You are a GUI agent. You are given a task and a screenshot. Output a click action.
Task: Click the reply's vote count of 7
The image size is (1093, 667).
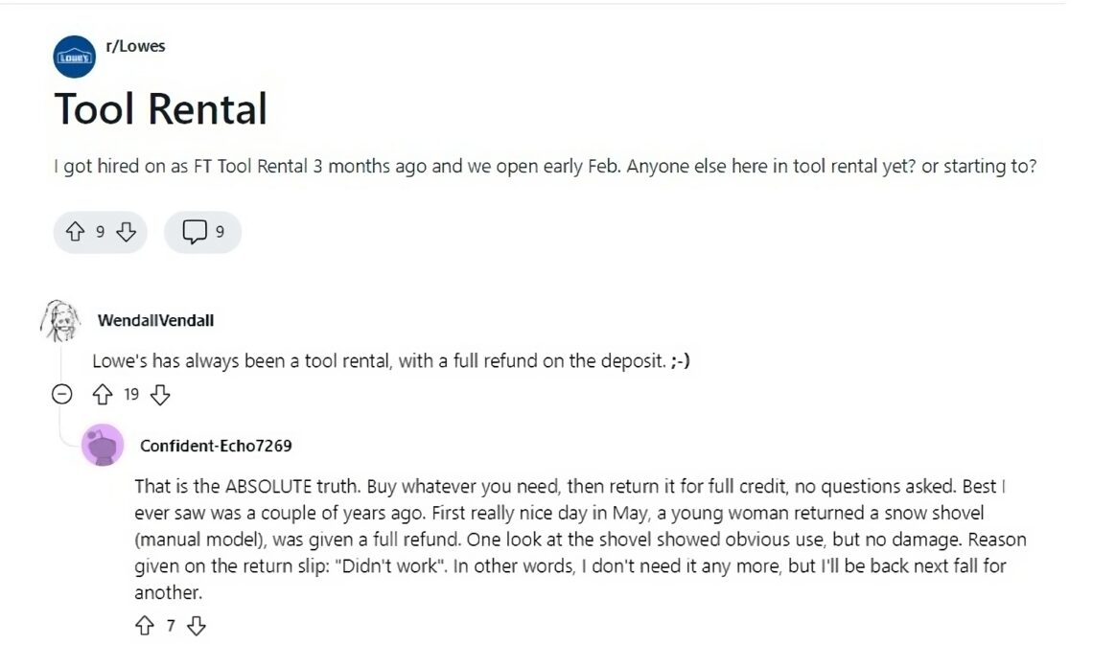click(173, 626)
